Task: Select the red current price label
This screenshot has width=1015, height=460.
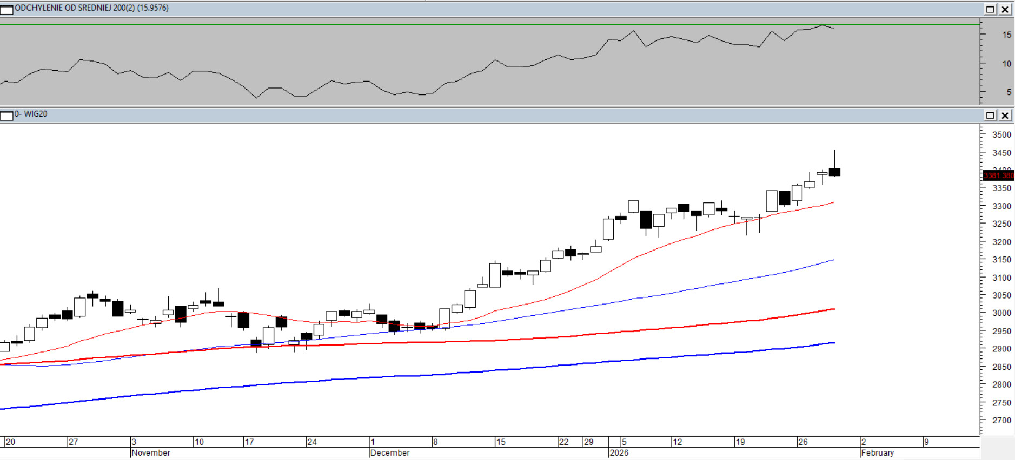Action: click(x=998, y=175)
